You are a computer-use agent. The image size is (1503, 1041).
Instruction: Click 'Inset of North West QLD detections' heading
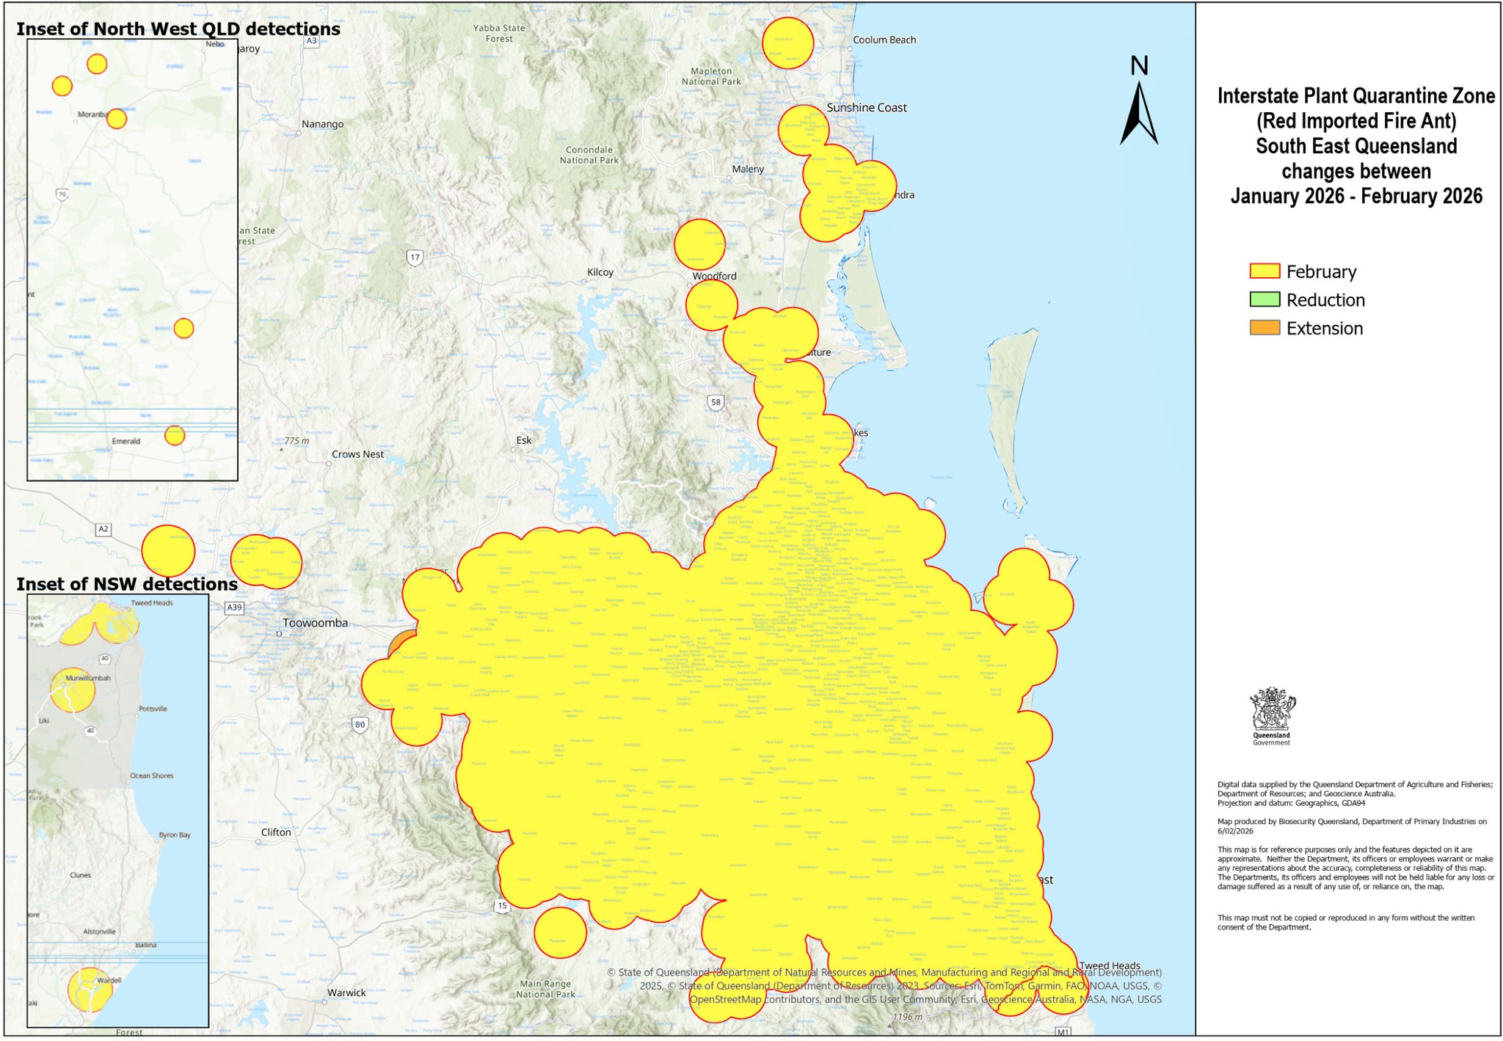click(178, 29)
